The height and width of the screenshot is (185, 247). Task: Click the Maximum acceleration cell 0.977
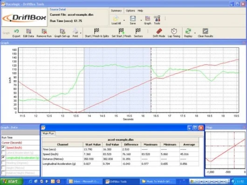151,164
